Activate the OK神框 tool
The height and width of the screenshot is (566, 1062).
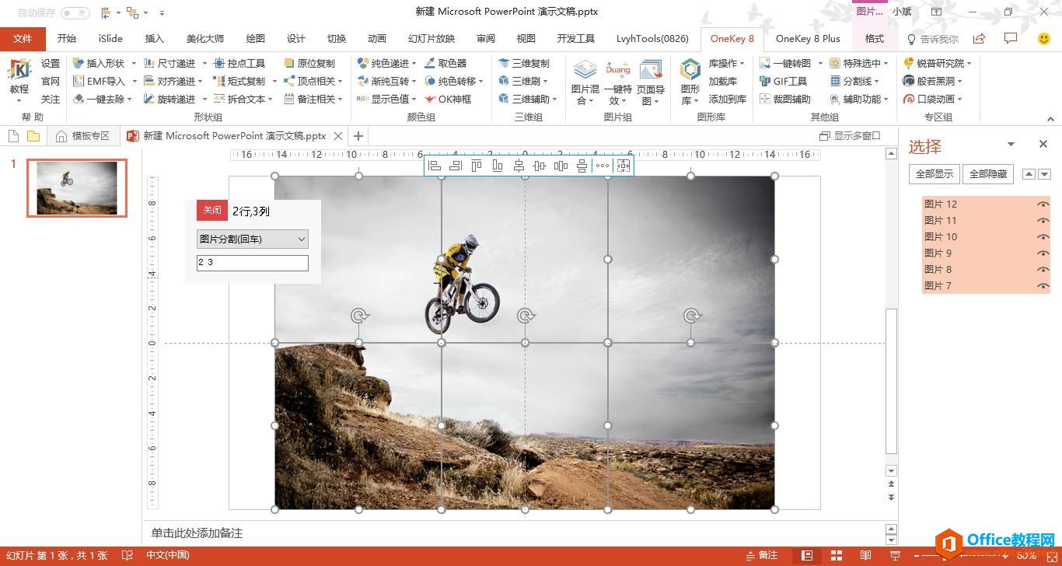(x=448, y=99)
